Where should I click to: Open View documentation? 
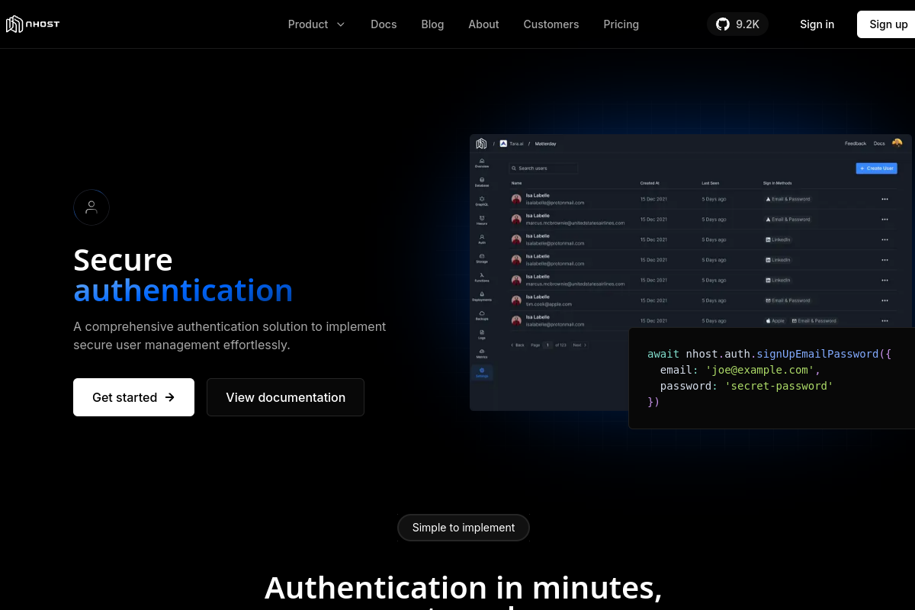click(285, 397)
